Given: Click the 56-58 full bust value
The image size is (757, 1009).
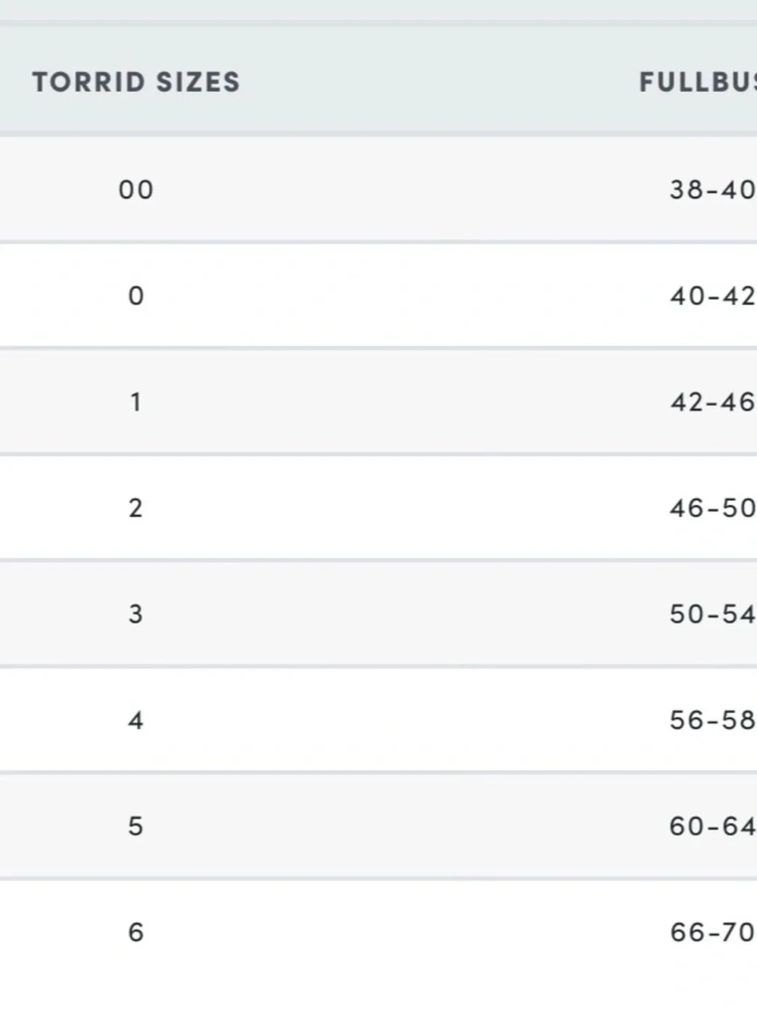Looking at the screenshot, I should click(x=712, y=720).
